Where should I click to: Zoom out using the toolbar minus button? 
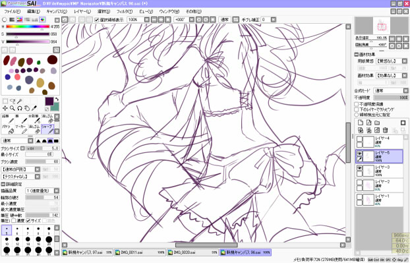coord(154,20)
